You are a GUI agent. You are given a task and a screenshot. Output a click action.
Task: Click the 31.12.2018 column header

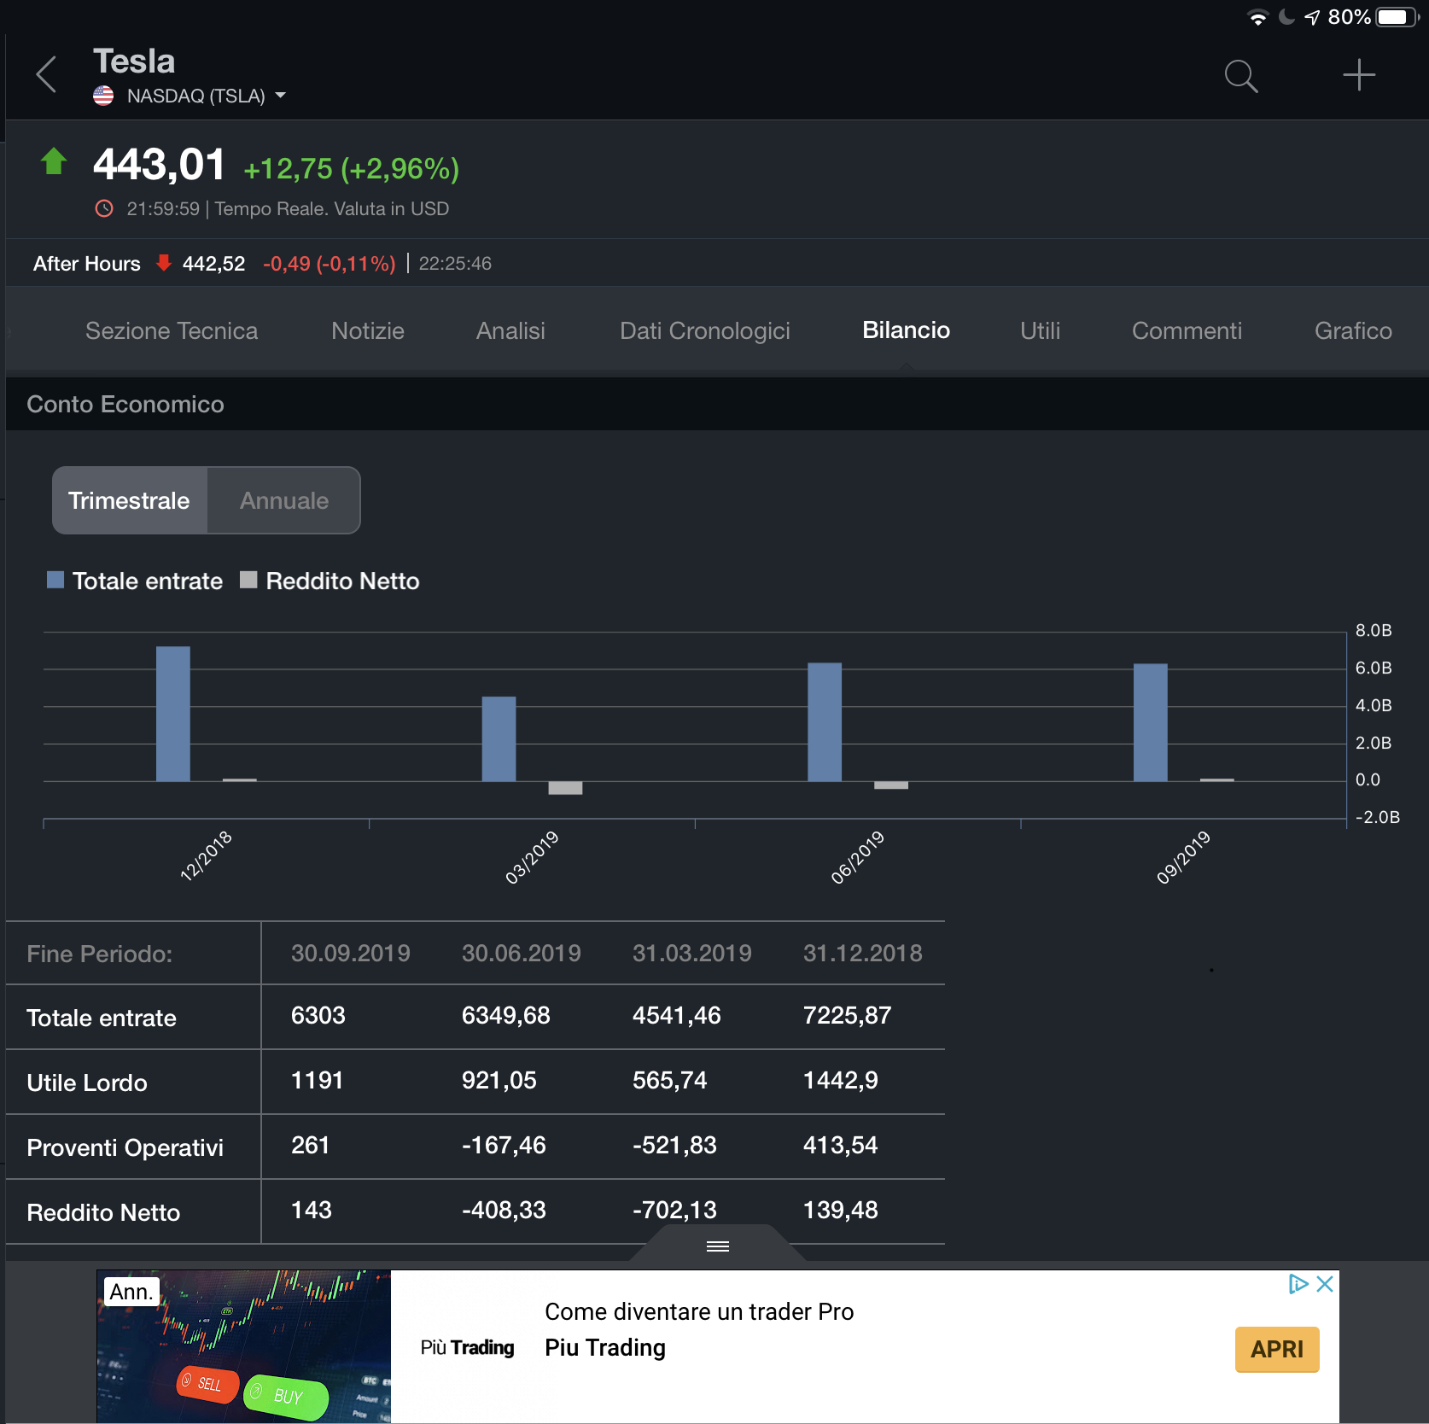[x=862, y=953]
